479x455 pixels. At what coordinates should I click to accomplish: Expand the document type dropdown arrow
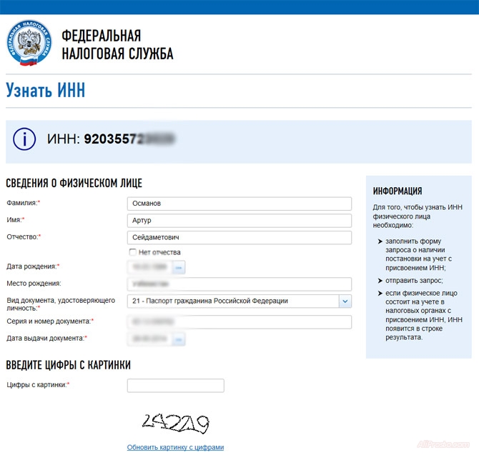(345, 301)
